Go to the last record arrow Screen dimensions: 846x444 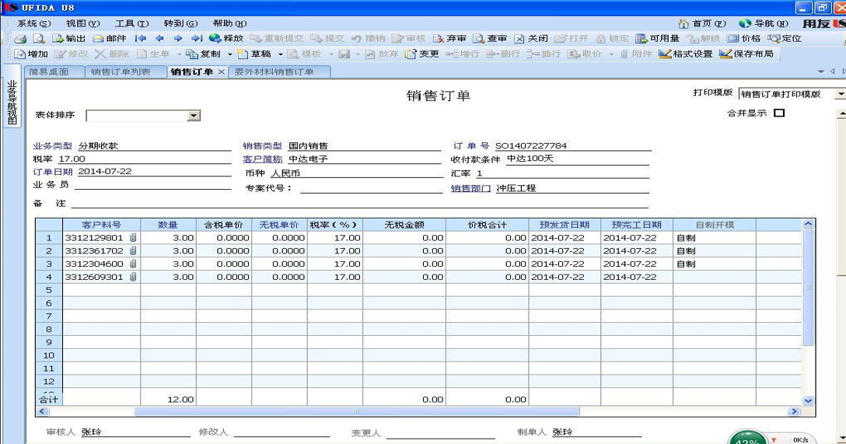click(197, 39)
